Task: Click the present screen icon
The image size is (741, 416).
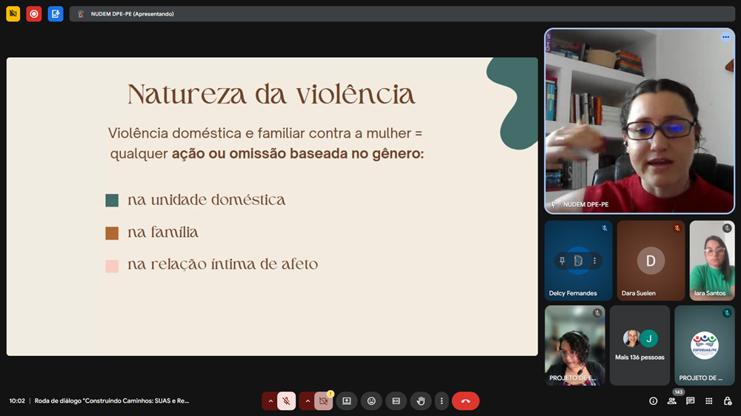Action: [x=346, y=401]
